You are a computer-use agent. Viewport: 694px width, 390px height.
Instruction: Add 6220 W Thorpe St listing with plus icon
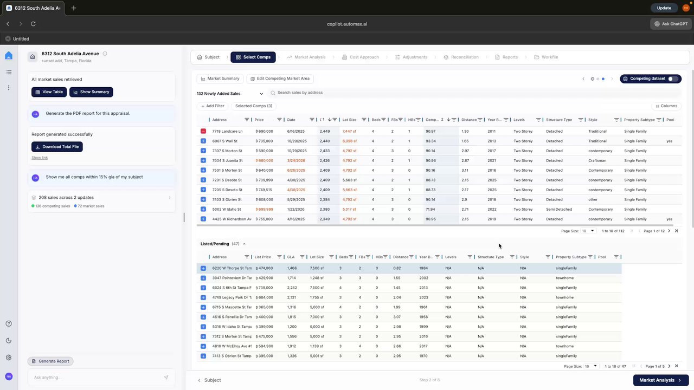click(x=203, y=268)
